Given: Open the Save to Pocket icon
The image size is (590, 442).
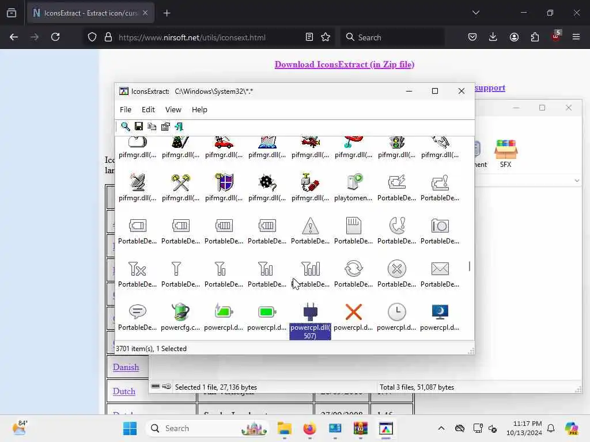Looking at the screenshot, I should coord(472,37).
